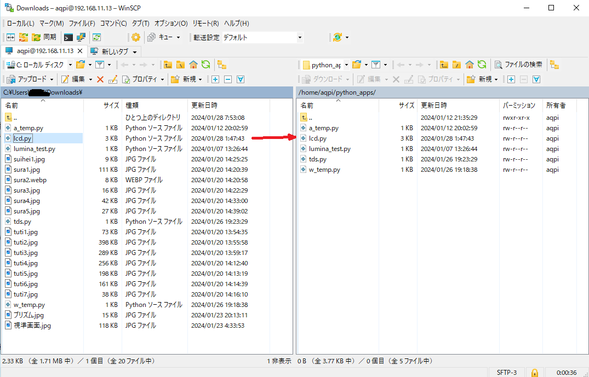Image resolution: width=589 pixels, height=377 pixels.
Task: Click the globe refresh icon in top toolbar
Action: tap(338, 37)
